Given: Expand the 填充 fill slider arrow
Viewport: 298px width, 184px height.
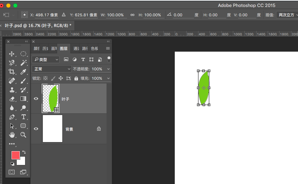Looking at the screenshot, I should pos(109,78).
